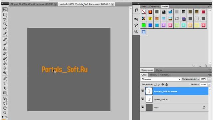Switch to the Образцы tab
This screenshot has height=120, width=213.
click(x=154, y=6)
